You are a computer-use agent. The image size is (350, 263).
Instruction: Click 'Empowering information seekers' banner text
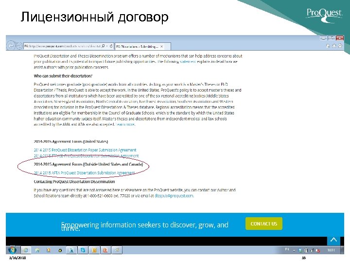pos(145,226)
